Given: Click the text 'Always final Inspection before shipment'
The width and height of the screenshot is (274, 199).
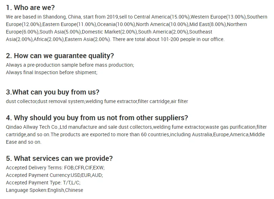Looking at the screenshot, I should [52, 72].
